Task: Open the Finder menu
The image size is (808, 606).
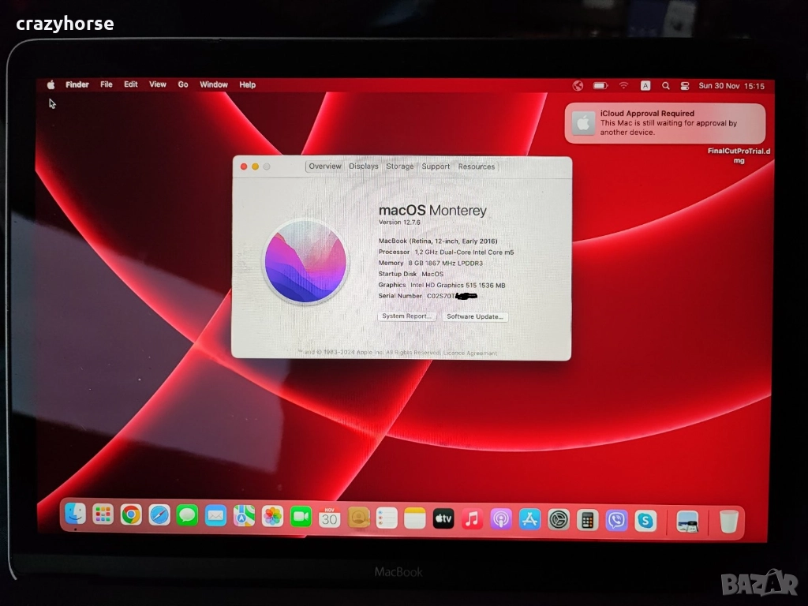Action: 77,84
